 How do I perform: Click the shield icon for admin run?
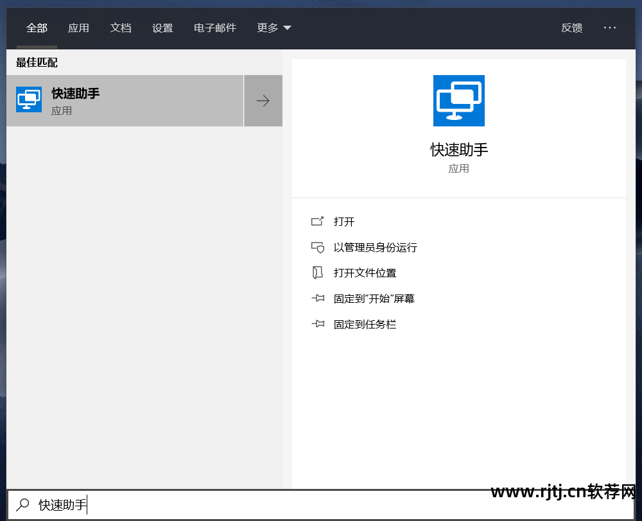click(x=318, y=247)
